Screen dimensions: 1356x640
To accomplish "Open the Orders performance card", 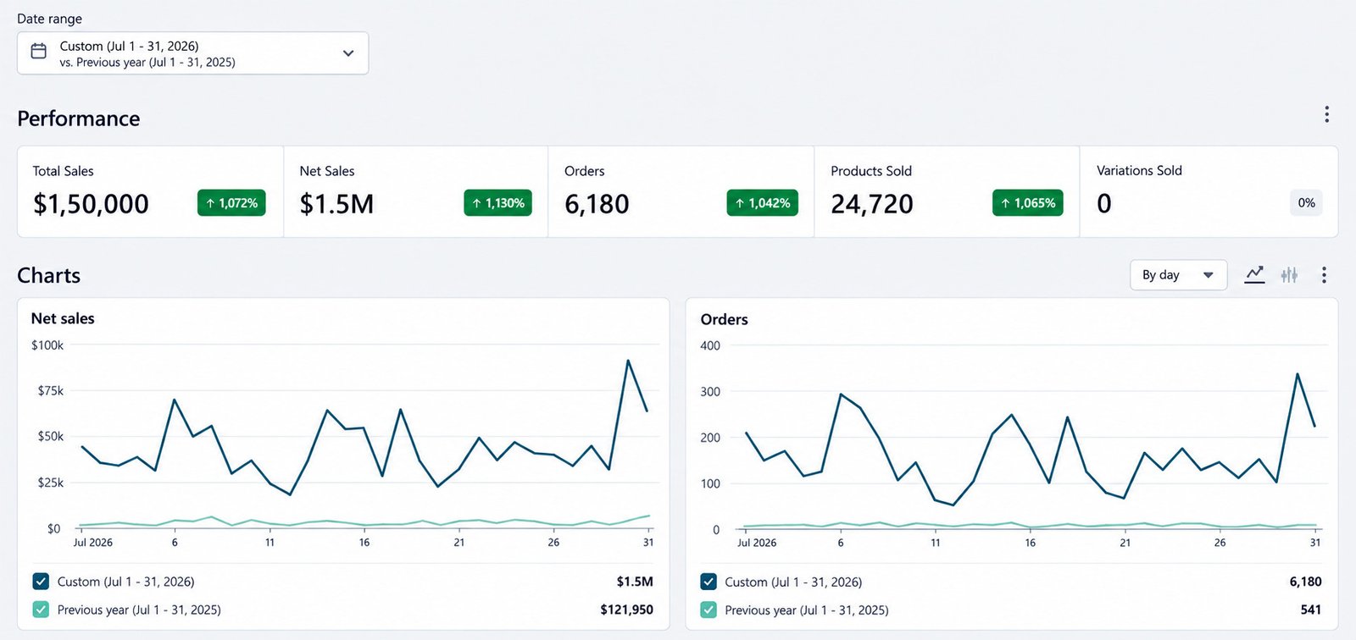I will (681, 191).
